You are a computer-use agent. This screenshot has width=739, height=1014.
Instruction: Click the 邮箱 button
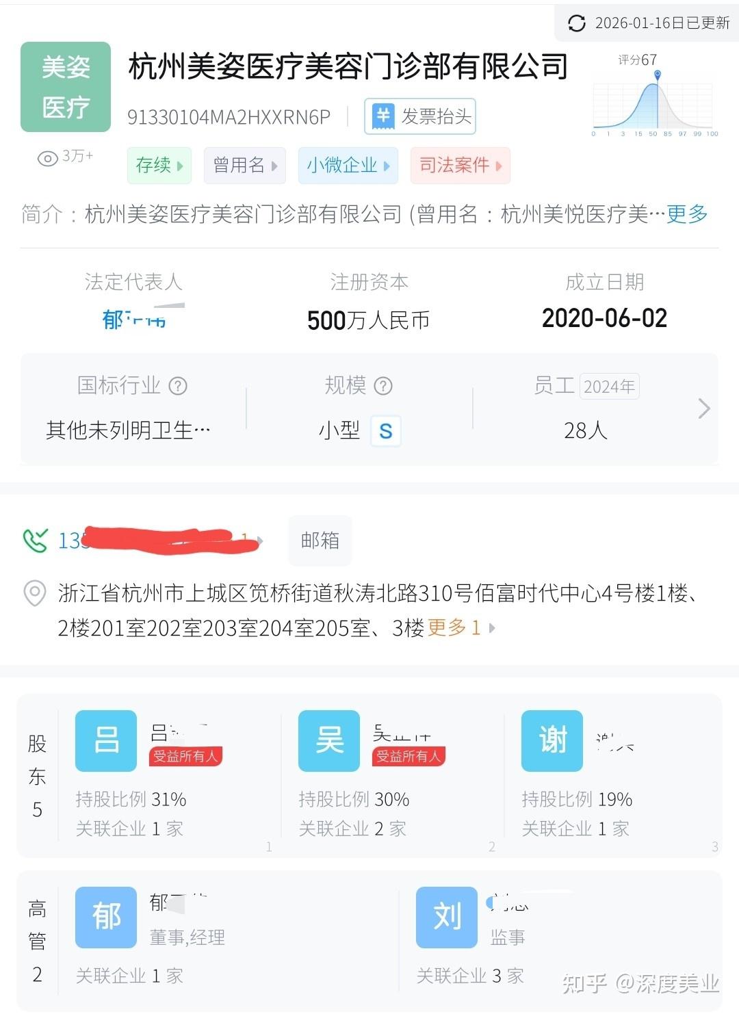[x=320, y=541]
